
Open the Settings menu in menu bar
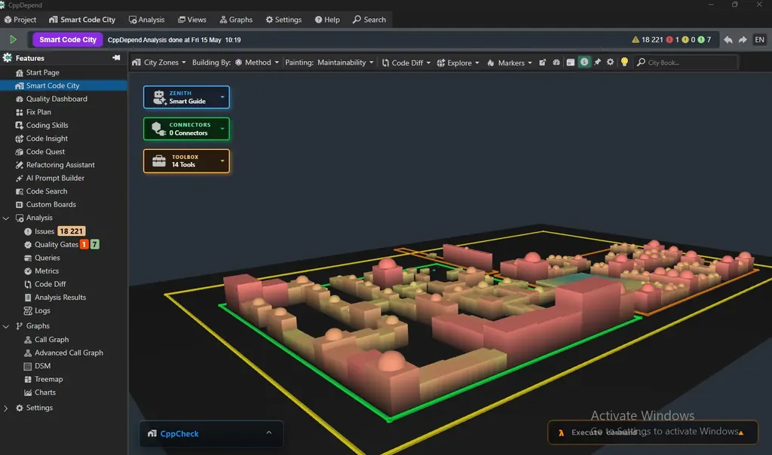[x=283, y=20]
